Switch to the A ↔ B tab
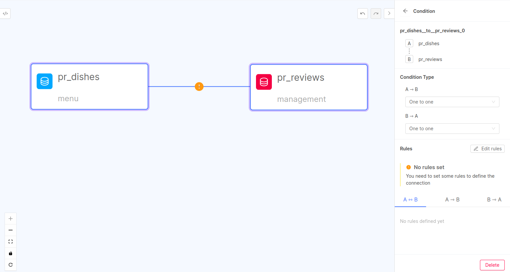 (x=410, y=200)
